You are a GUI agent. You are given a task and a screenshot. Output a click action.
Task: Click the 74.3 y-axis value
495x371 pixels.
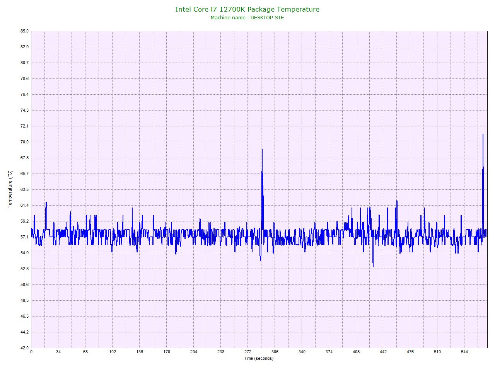click(x=25, y=110)
